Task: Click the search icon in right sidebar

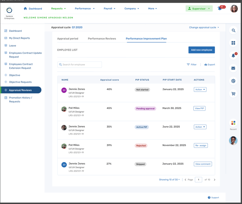Action: coord(233,31)
